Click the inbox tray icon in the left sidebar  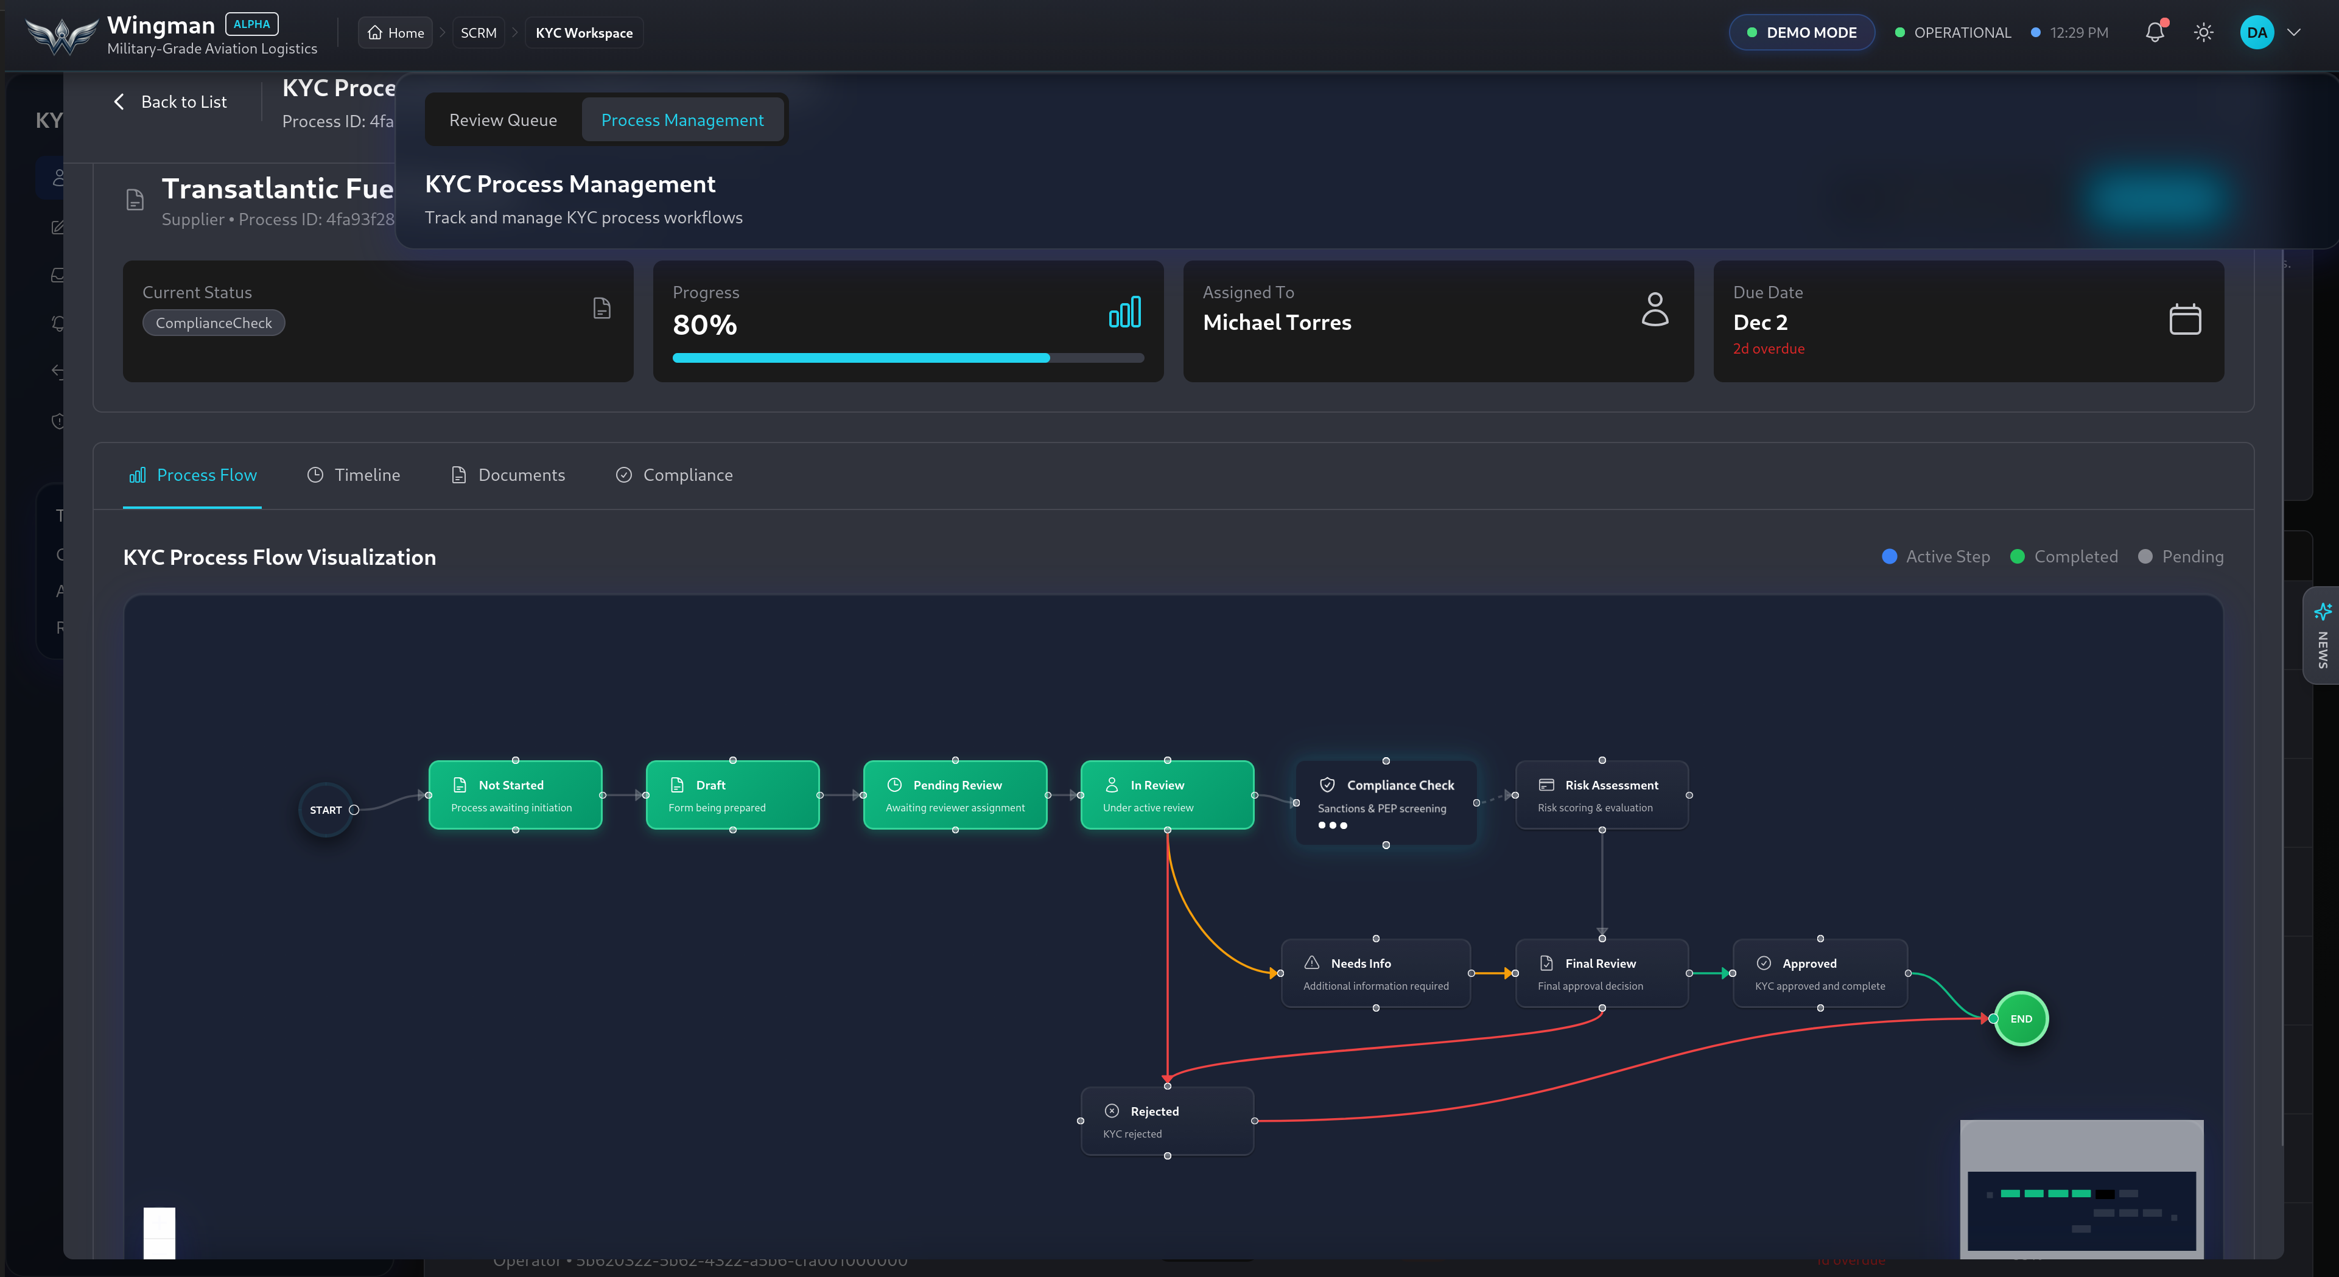coord(57,274)
